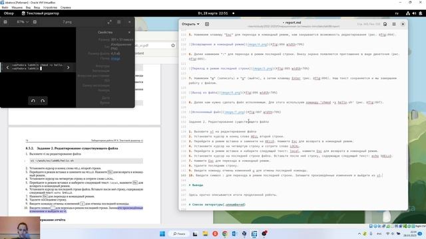Screen dimensions: 426x239
Task: Bookmark the PDF with the star icon
Action: click(173, 46)
